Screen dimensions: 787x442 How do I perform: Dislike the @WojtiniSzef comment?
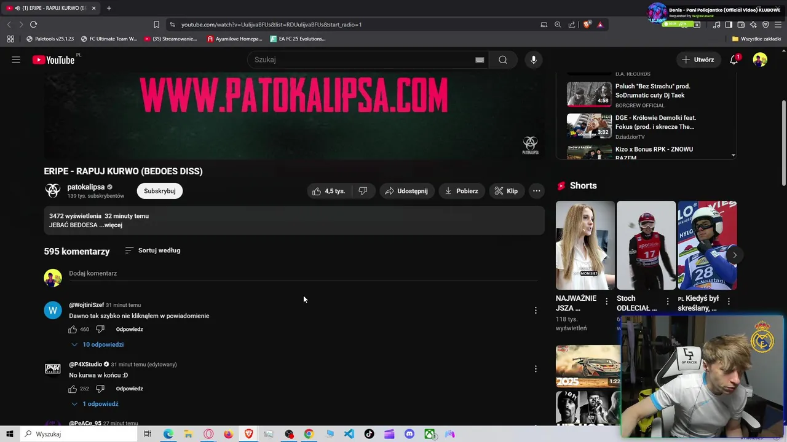click(x=100, y=329)
